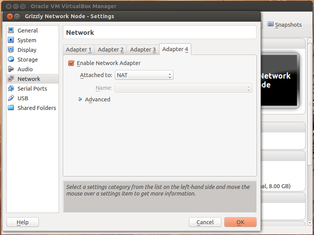
Task: Select the Network settings category
Action: 33,79
